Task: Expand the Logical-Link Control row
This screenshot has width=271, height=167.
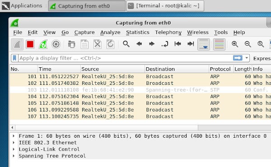Action: 14,149
